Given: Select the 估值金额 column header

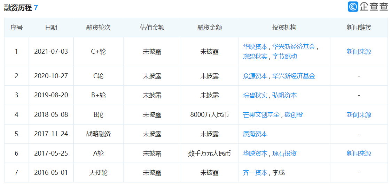Looking at the screenshot, I should tap(152, 28).
